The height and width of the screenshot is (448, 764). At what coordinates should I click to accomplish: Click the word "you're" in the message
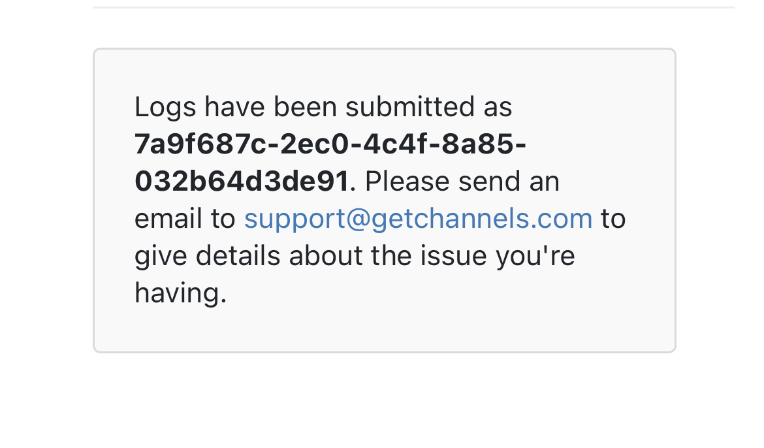(x=535, y=256)
